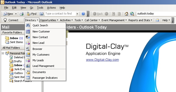Click the standard toolbar options chevron
This screenshot has width=176, height=92.
pyautogui.click(x=88, y=14)
